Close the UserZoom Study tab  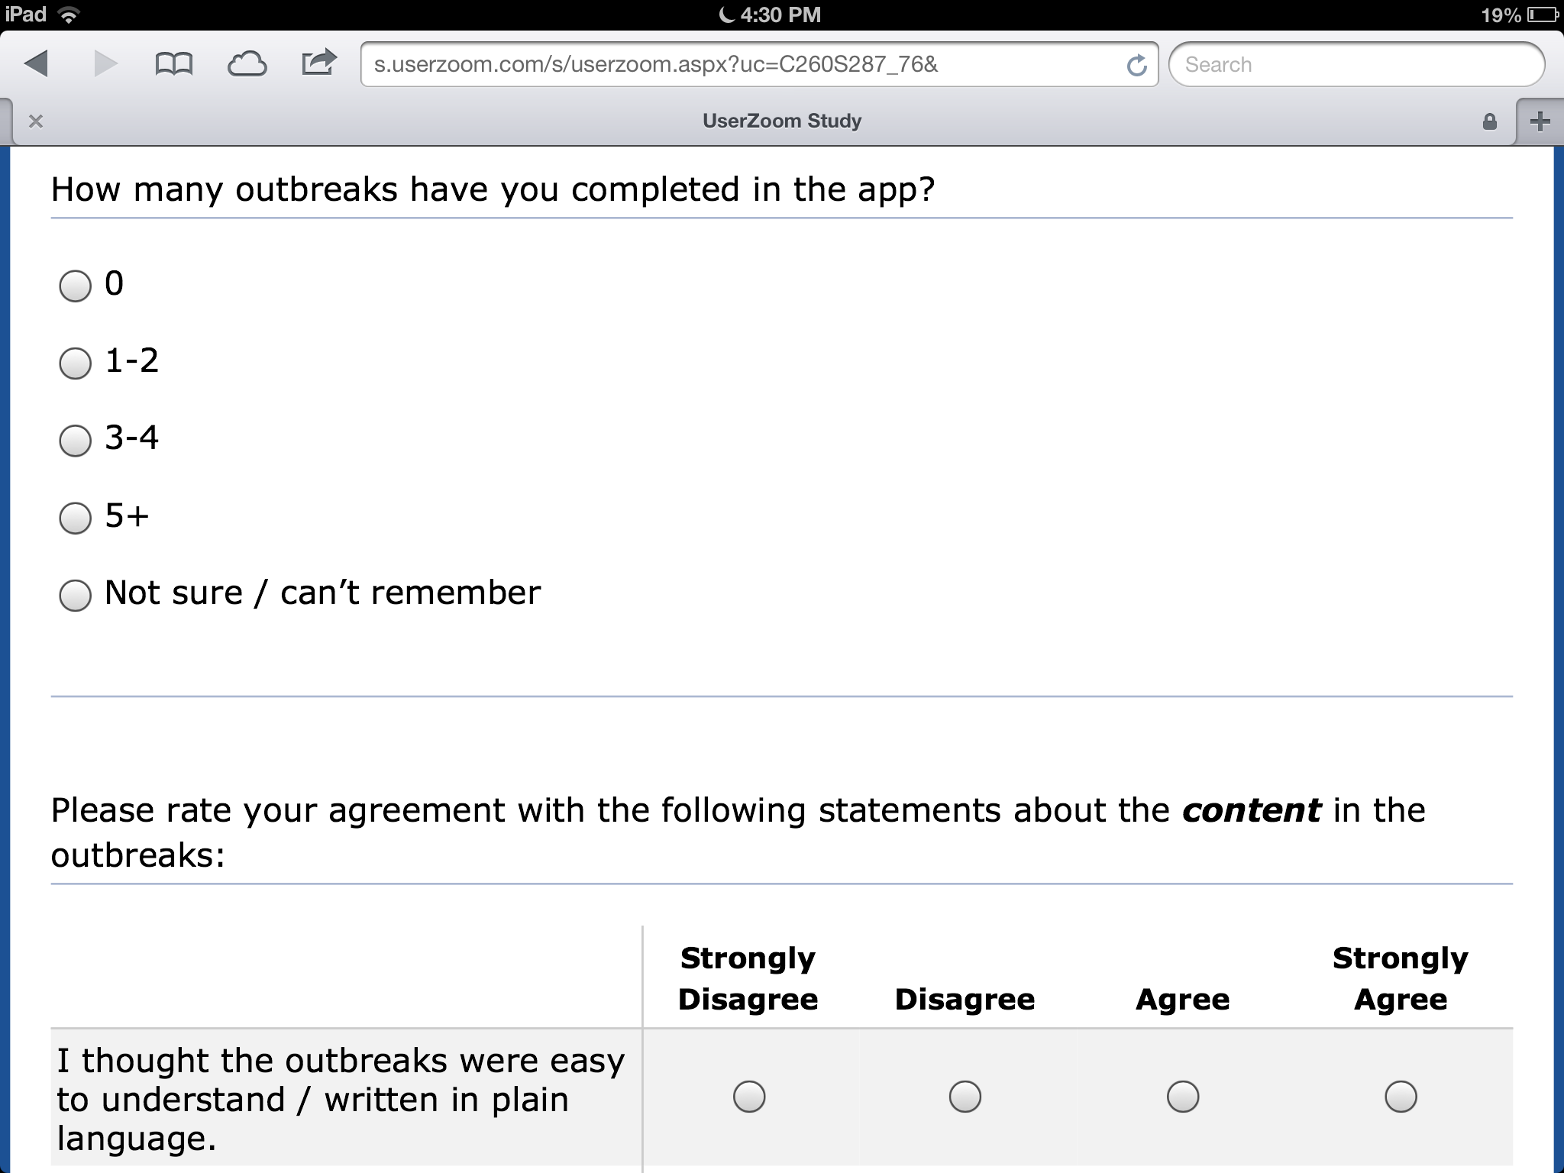click(x=35, y=121)
